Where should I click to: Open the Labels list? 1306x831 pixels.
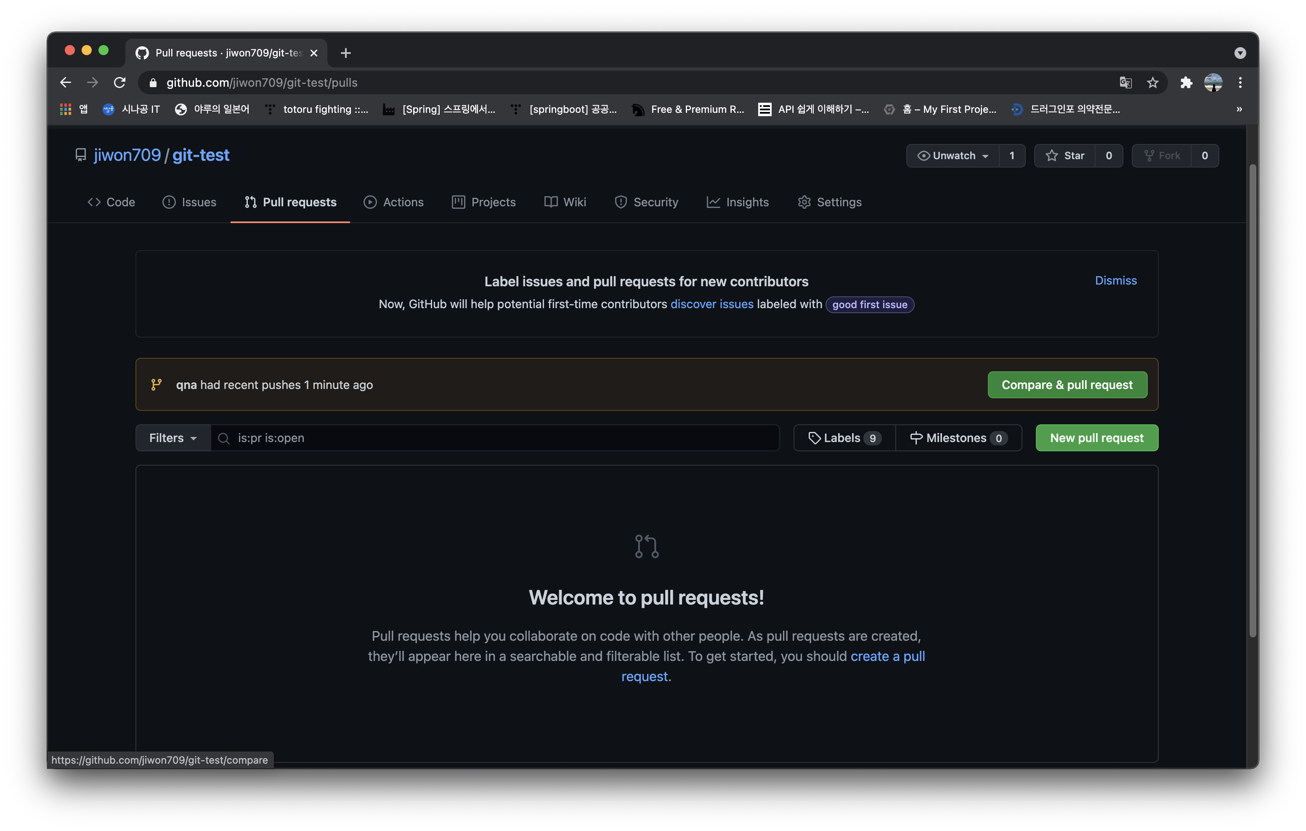pyautogui.click(x=844, y=438)
